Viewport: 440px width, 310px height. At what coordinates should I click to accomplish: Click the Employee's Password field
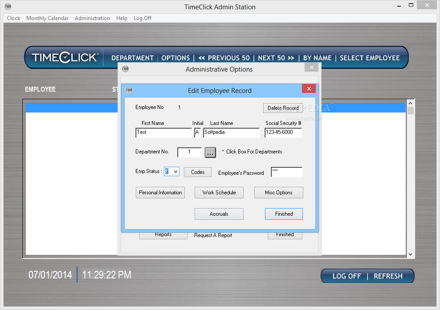pos(286,172)
